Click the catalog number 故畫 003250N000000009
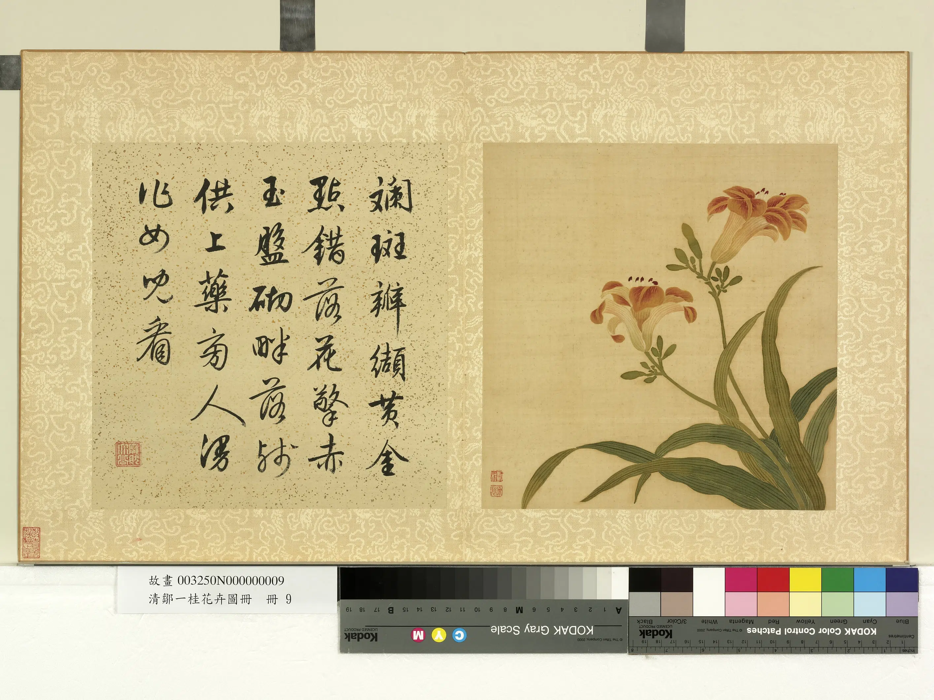Image resolution: width=934 pixels, height=700 pixels. 216,581
